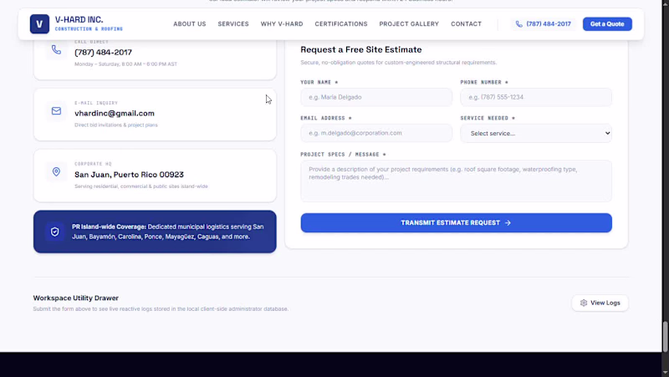Click the V-HARD logo icon
This screenshot has height=377, width=669.
coord(39,24)
